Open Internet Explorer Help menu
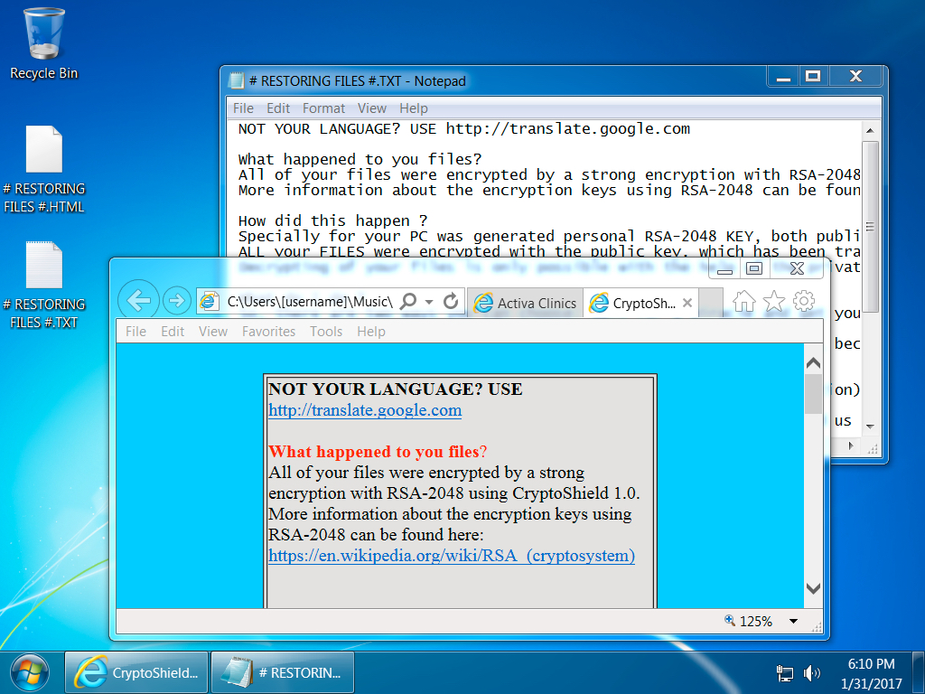The image size is (925, 694). click(370, 332)
